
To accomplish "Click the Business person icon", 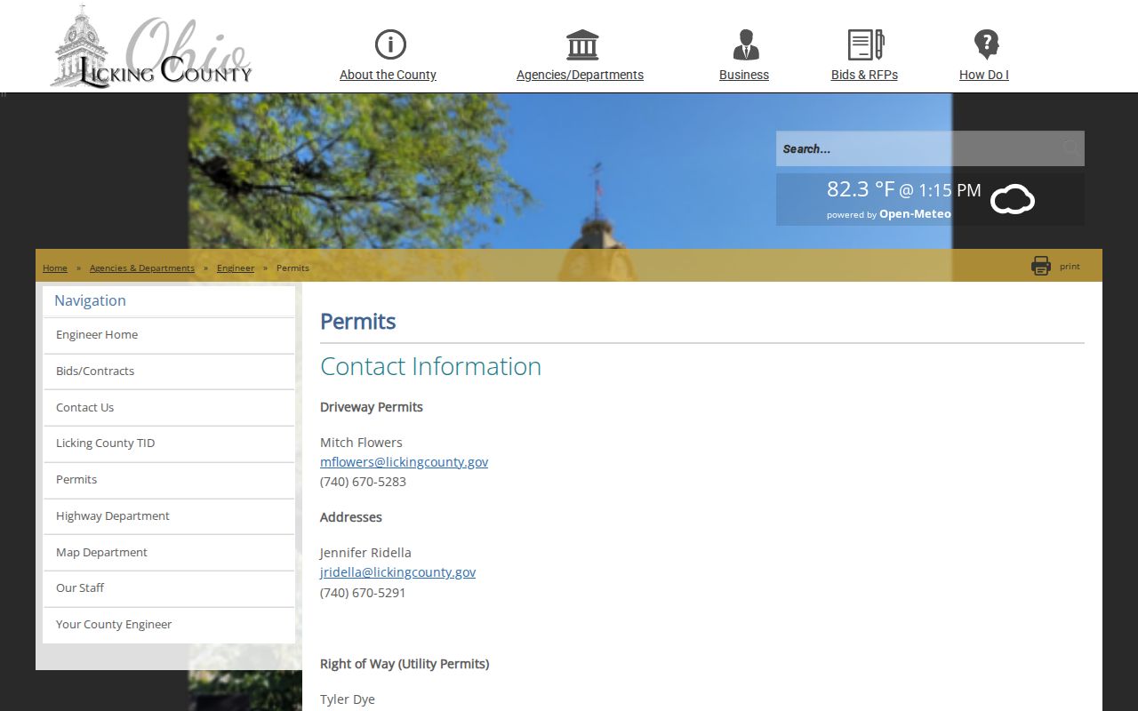I will pyautogui.click(x=746, y=44).
